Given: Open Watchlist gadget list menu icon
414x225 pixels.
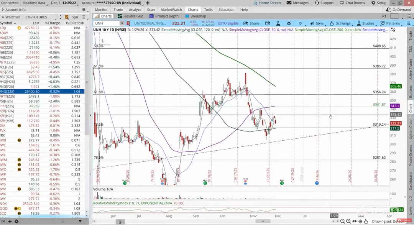Looking at the screenshot, I should (x=84, y=17).
